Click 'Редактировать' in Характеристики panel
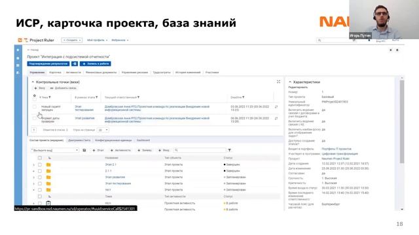 click(298, 87)
